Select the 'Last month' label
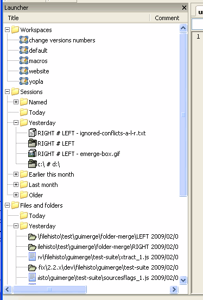 pyautogui.click(x=43, y=185)
